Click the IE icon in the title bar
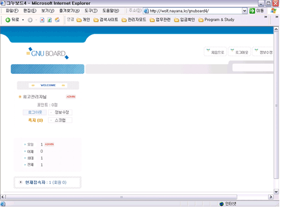The width and height of the screenshot is (282, 207). point(3,3)
